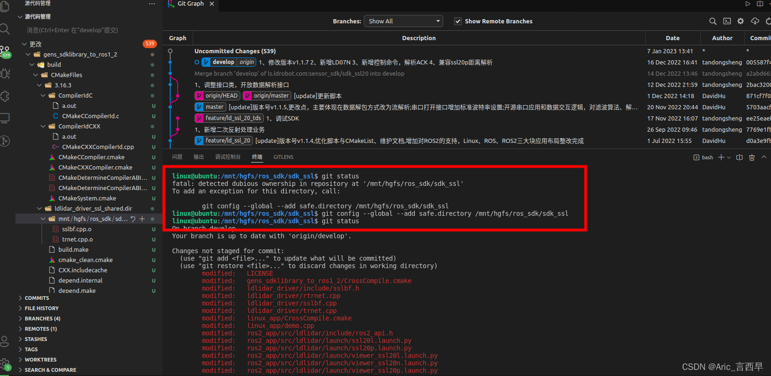Click the origin/master branch label
The height and width of the screenshot is (376, 771).
tap(267, 96)
